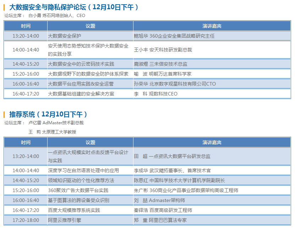Click speaker 郑 重 阿里巴巴算法专家
295x229 pixels.
click(x=160, y=220)
